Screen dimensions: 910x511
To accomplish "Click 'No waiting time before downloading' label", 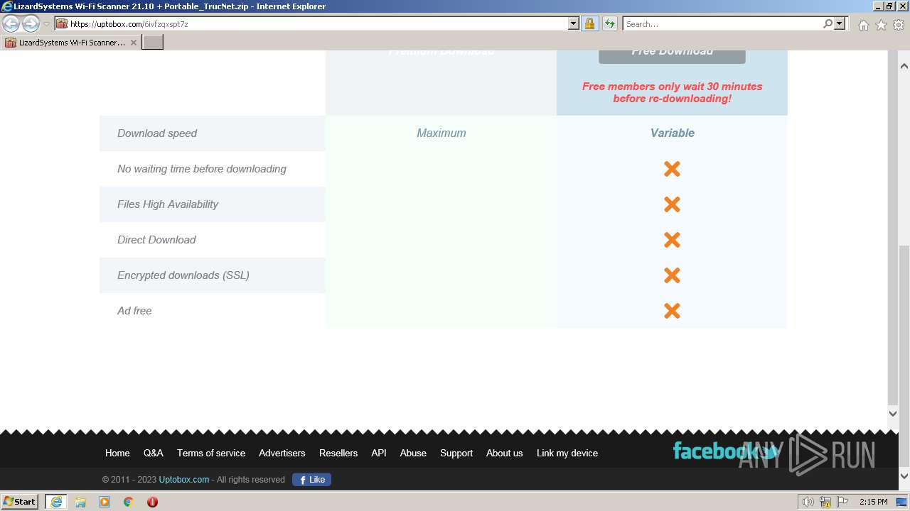I will pos(202,168).
